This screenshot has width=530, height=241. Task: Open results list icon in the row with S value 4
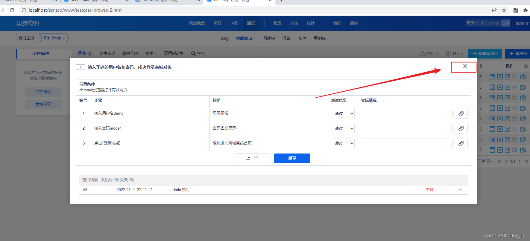492,119
